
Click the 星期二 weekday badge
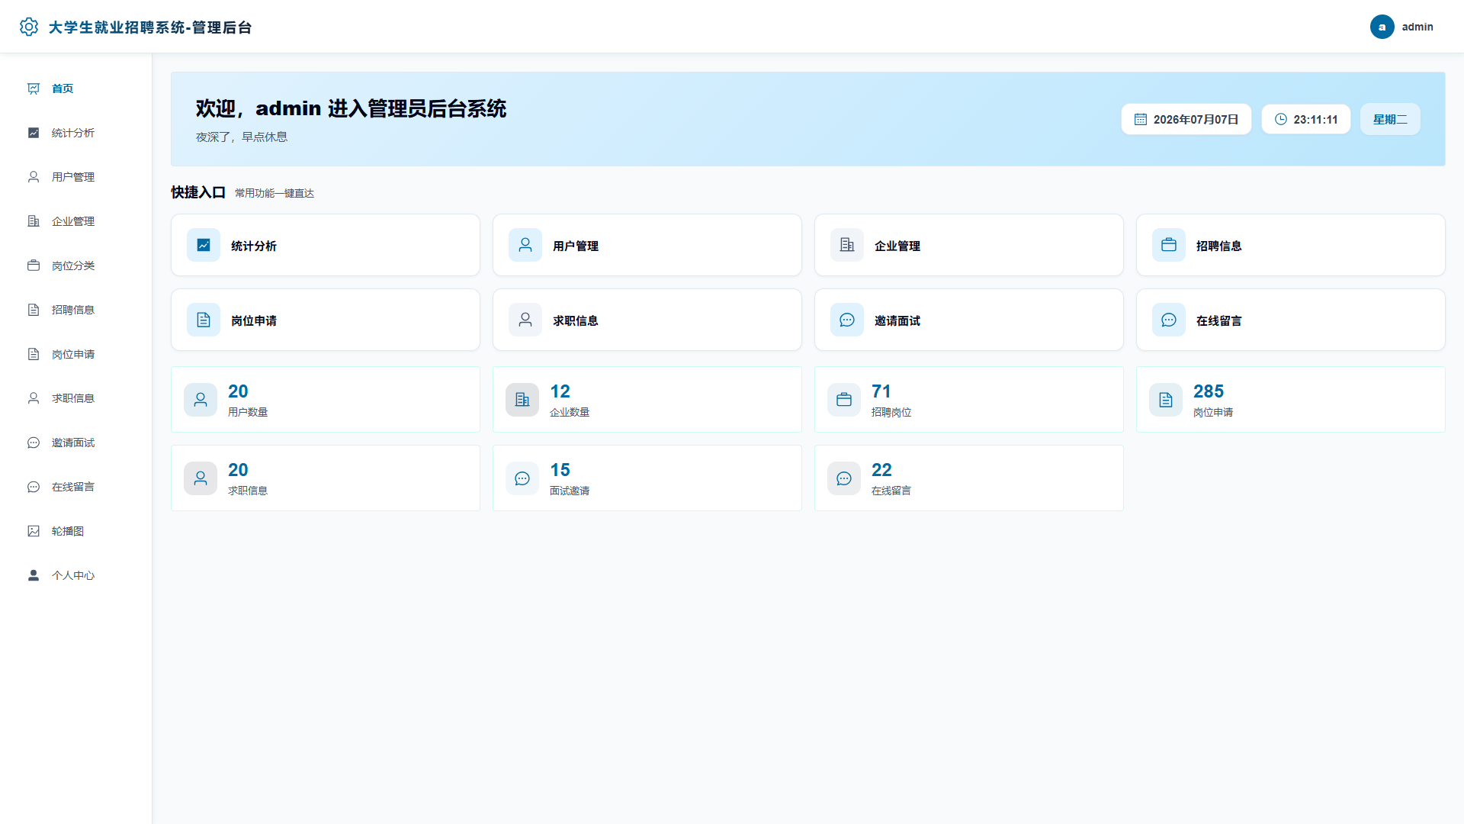[x=1389, y=119]
